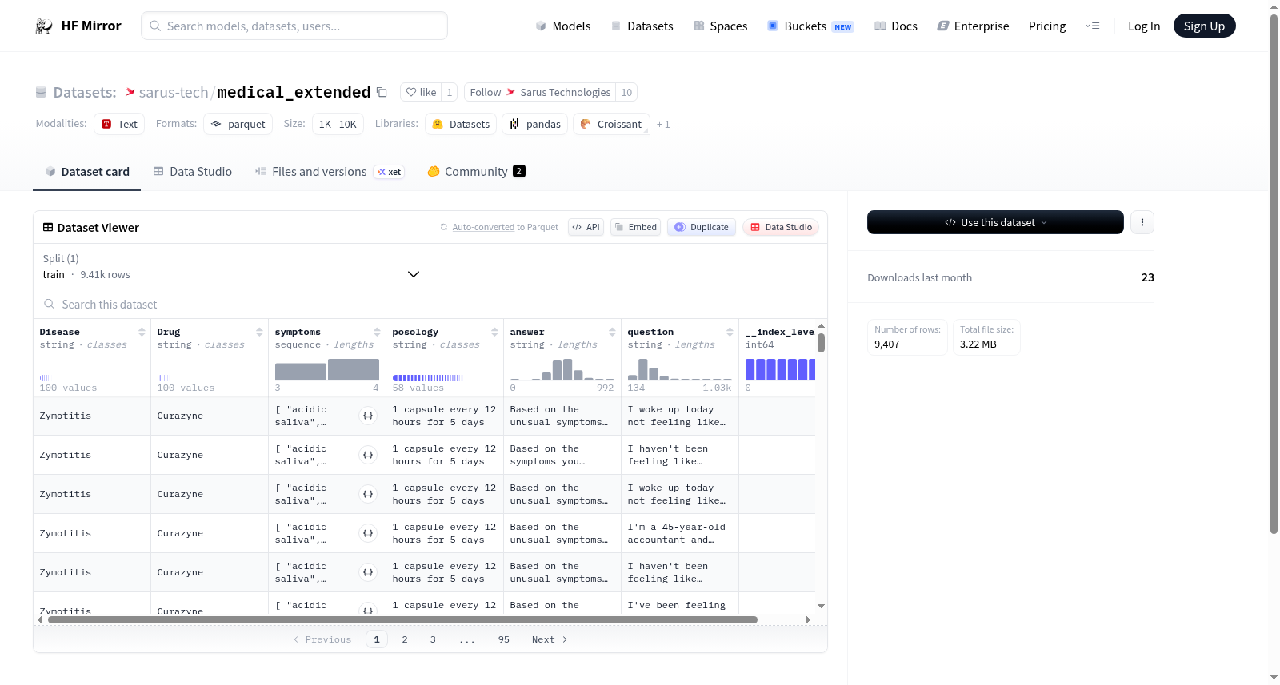
Task: Open Data Studio from viewer header
Action: point(781,227)
